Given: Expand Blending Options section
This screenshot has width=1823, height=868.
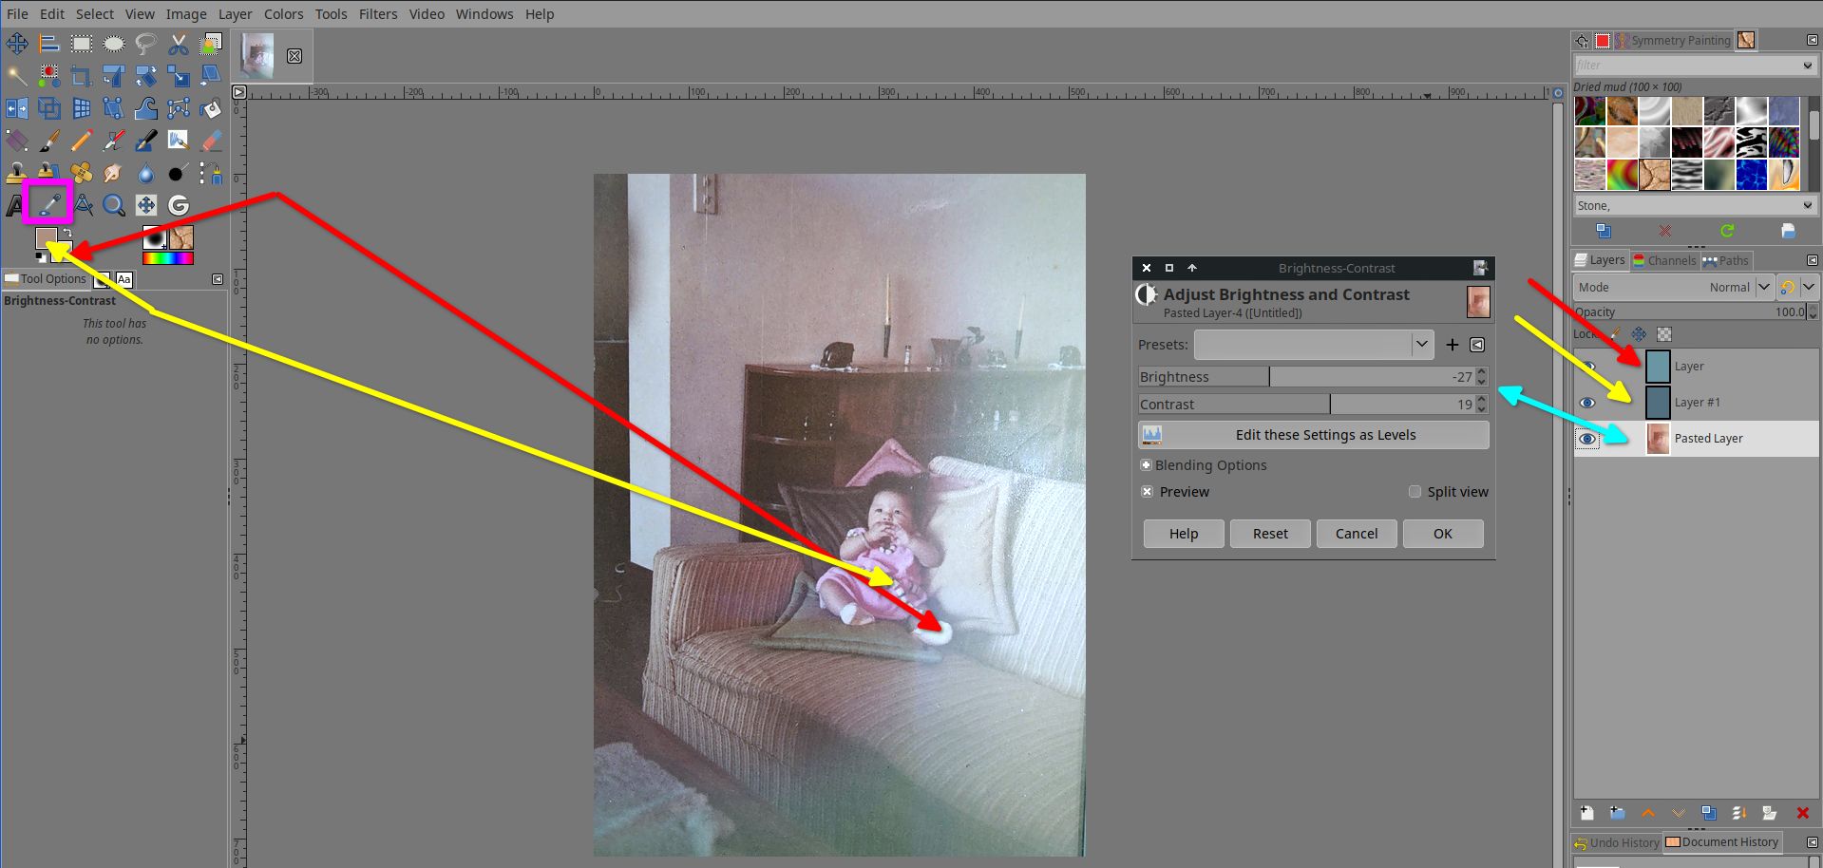Looking at the screenshot, I should click(x=1147, y=465).
